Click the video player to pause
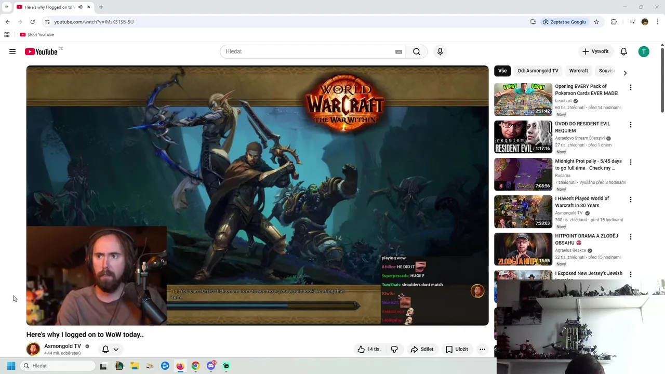This screenshot has width=665, height=374. [257, 195]
